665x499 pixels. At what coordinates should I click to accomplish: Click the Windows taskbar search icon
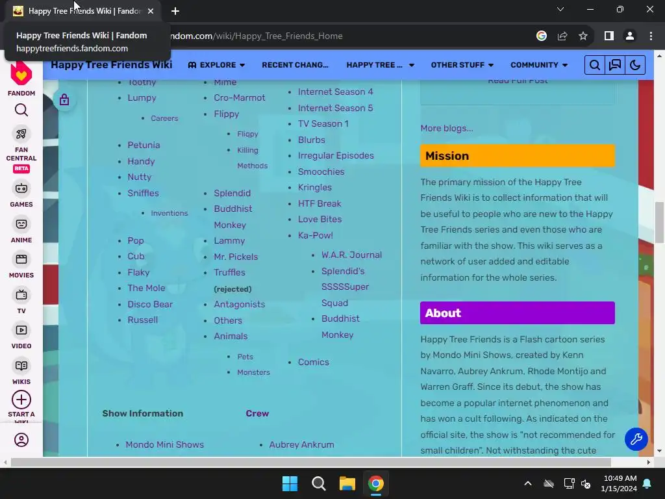[318, 483]
